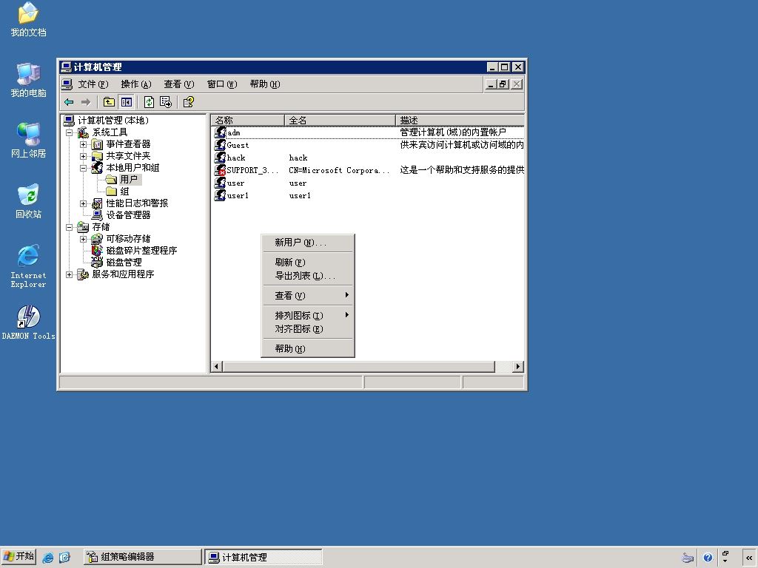Collapse the 系统工具 tree node

(69, 132)
